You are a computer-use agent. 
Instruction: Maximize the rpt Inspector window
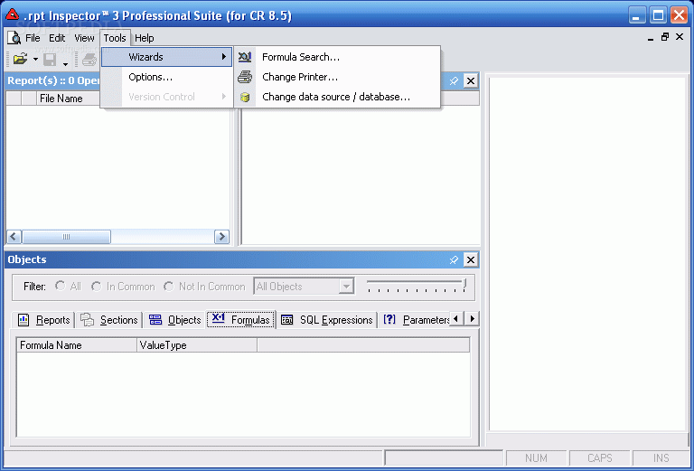pyautogui.click(x=658, y=15)
